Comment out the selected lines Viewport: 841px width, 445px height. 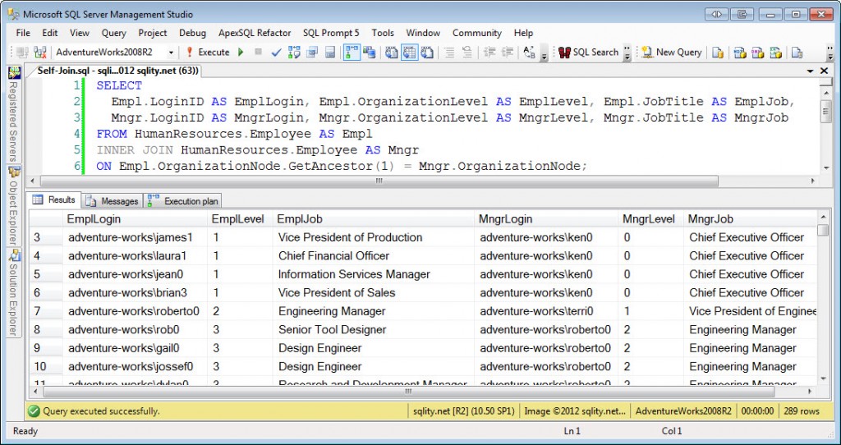click(449, 52)
